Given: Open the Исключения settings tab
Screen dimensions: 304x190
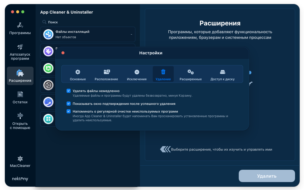Looking at the screenshot, I should click(137, 75).
